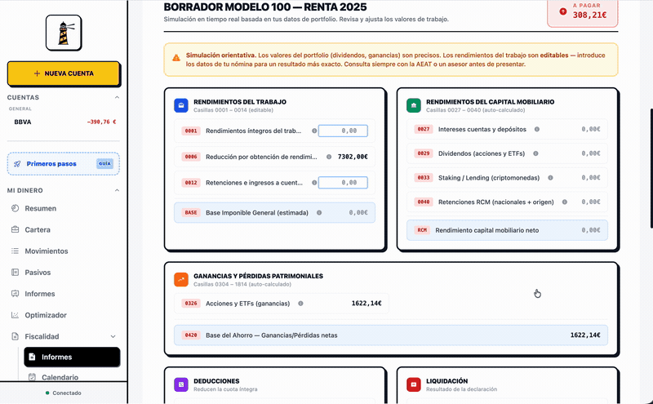Show info for Retenciones RCM

point(565,202)
